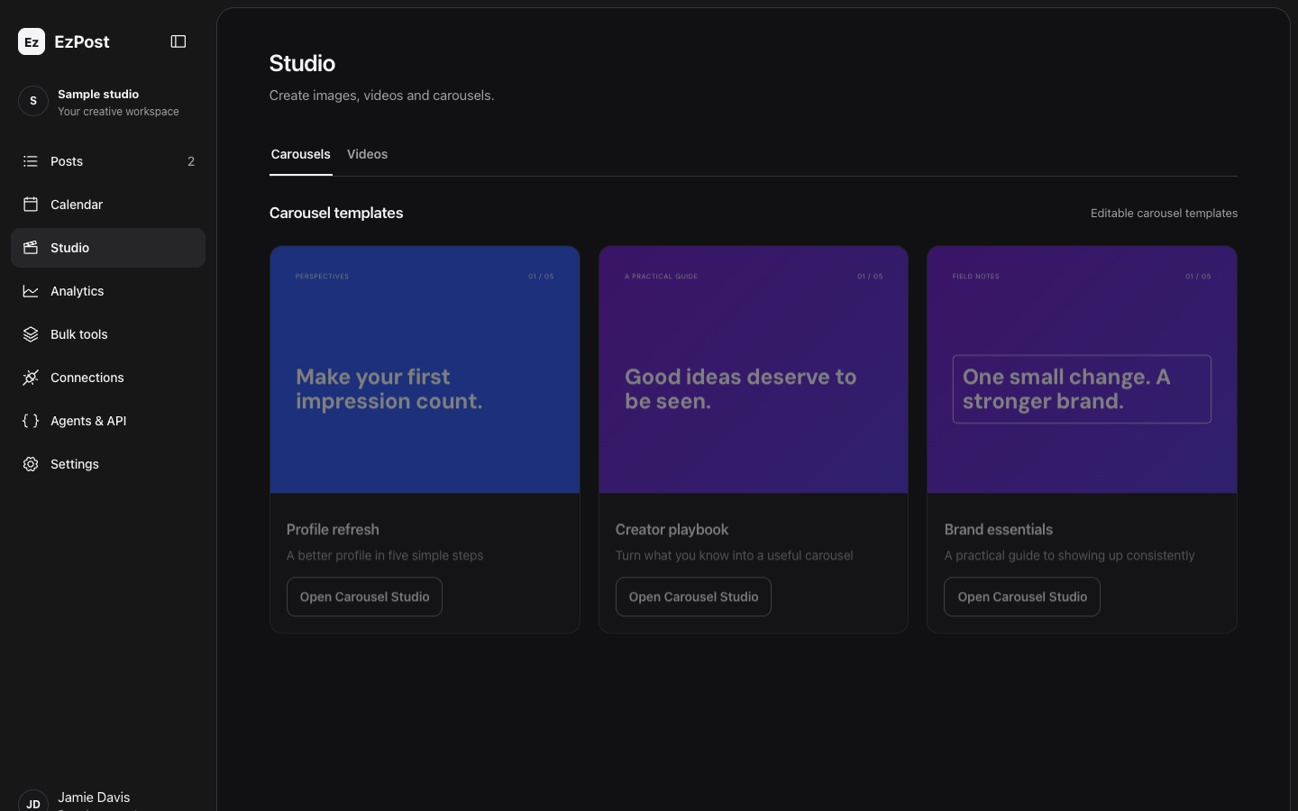
Task: Open Carousel Studio for Profile refresh
Action: coord(364,597)
